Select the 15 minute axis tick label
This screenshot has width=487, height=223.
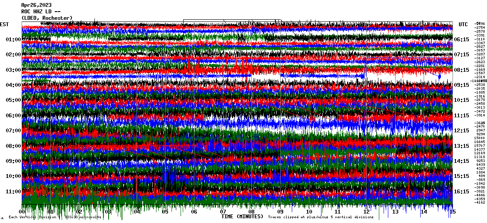[x=452, y=212]
